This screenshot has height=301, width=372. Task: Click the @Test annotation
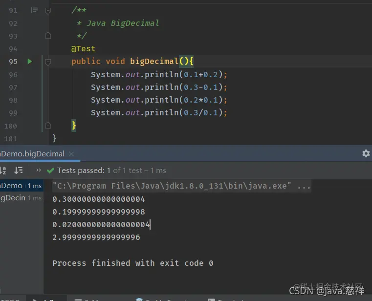83,49
